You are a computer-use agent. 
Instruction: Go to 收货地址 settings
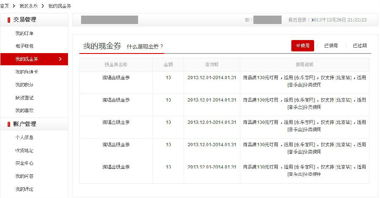click(x=24, y=150)
